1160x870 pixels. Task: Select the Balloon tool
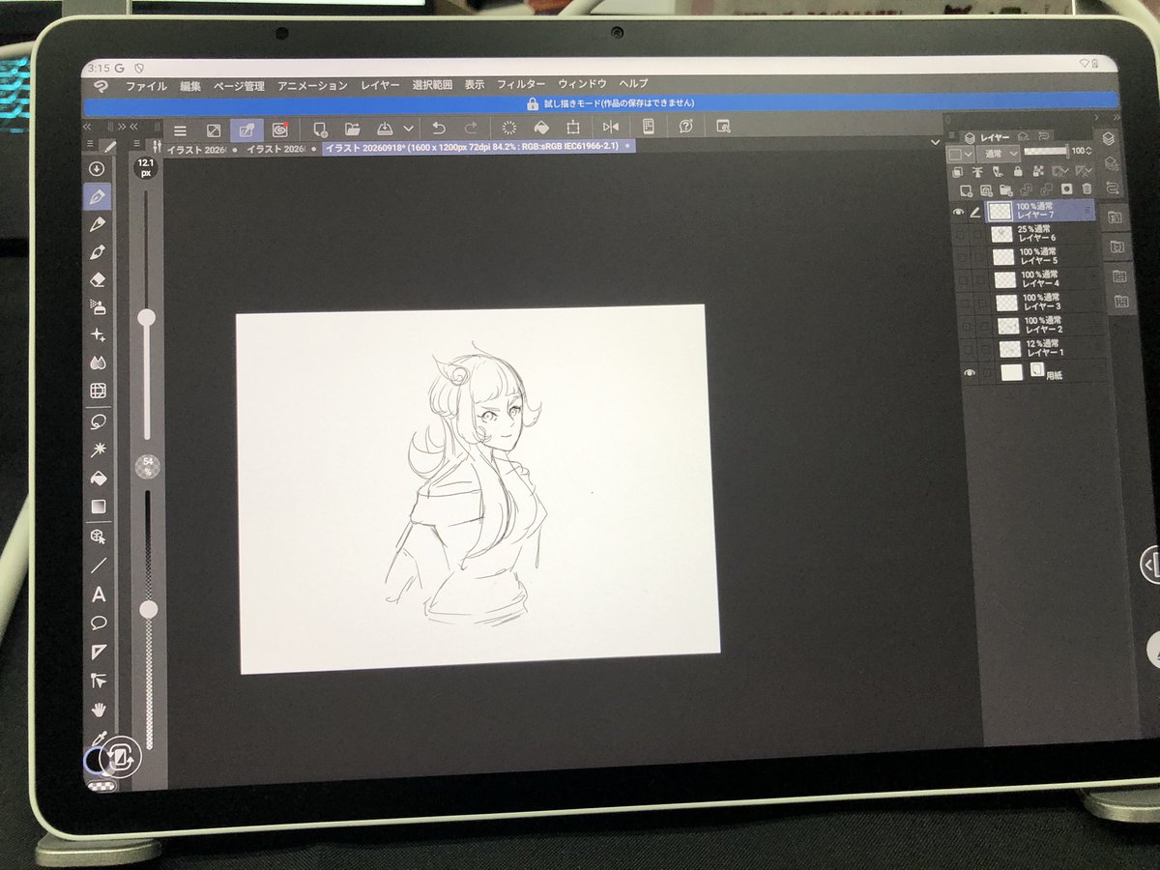point(99,623)
